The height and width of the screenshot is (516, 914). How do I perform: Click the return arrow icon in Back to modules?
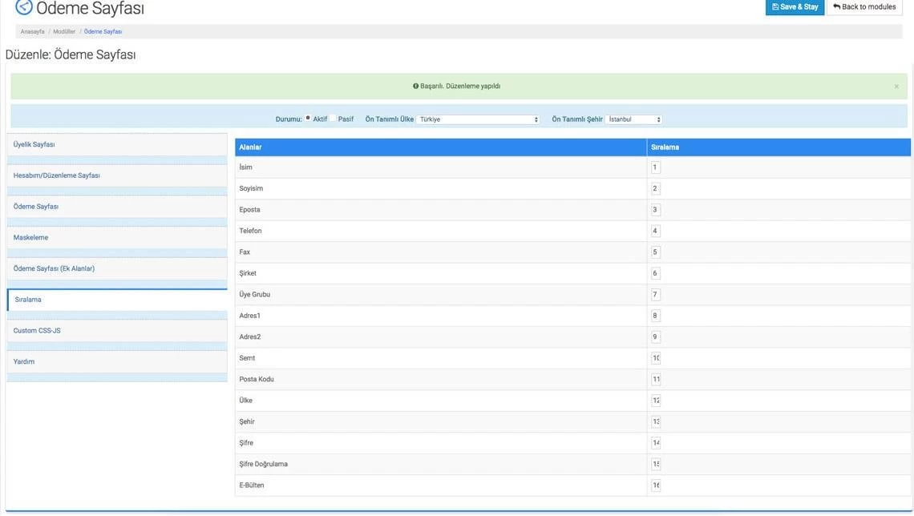pyautogui.click(x=837, y=6)
